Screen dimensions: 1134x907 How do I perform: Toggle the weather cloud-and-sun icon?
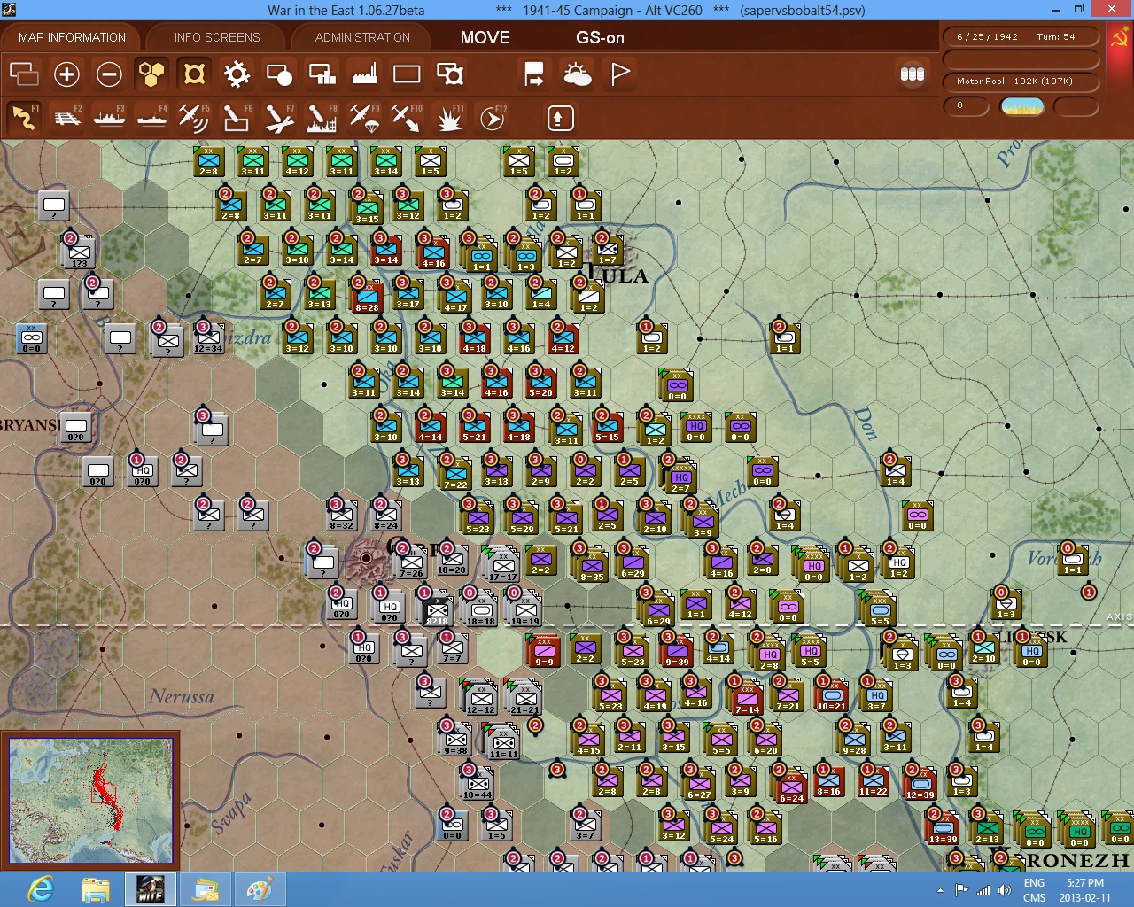click(x=578, y=74)
